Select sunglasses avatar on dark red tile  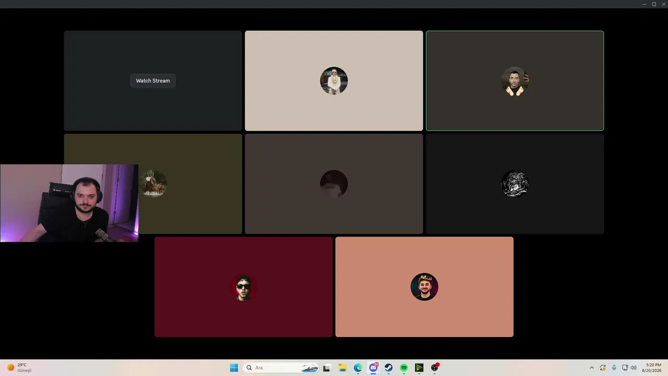point(243,287)
